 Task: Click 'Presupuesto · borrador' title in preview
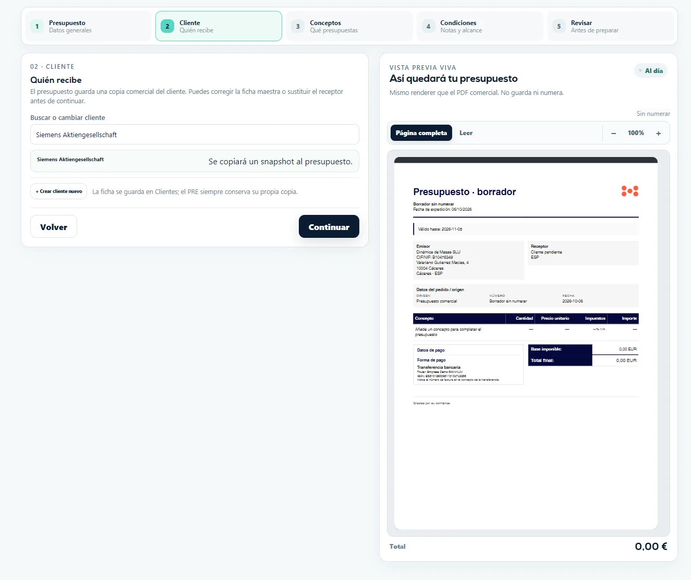465,192
